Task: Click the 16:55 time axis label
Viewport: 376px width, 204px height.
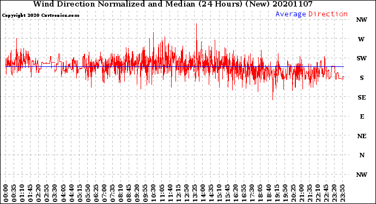Action: (244, 193)
